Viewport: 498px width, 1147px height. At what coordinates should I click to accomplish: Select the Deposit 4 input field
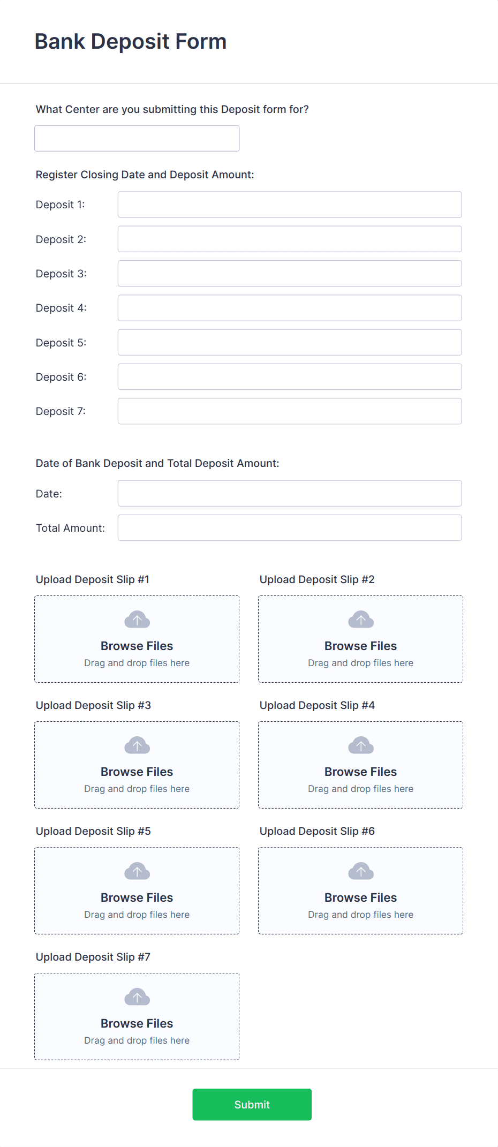tap(289, 307)
